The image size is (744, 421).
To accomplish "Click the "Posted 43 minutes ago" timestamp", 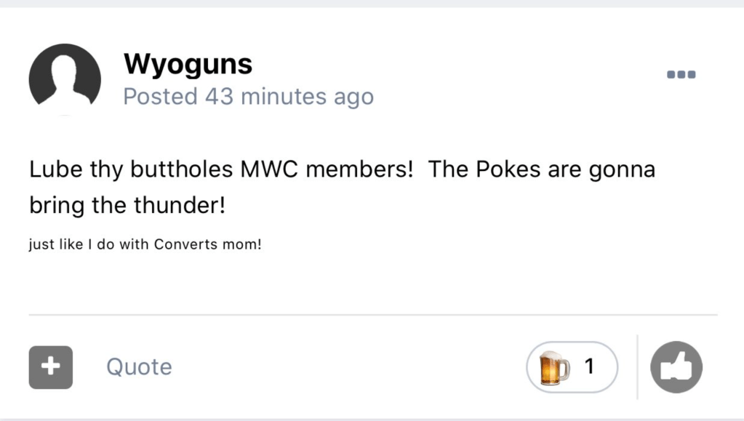I will pos(248,96).
